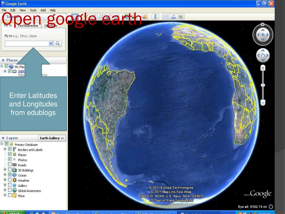The image size is (285, 214).
Task: Switch to the Find Businesses tab
Action: (28, 26)
